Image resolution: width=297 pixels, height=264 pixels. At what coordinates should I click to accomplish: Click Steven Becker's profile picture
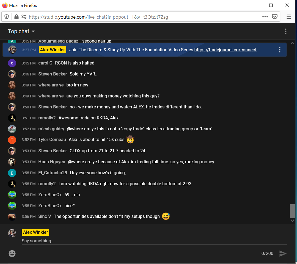pos(12,74)
